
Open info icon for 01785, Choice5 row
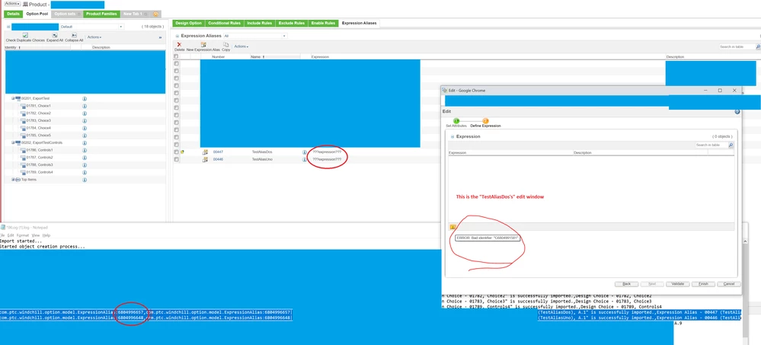click(85, 136)
